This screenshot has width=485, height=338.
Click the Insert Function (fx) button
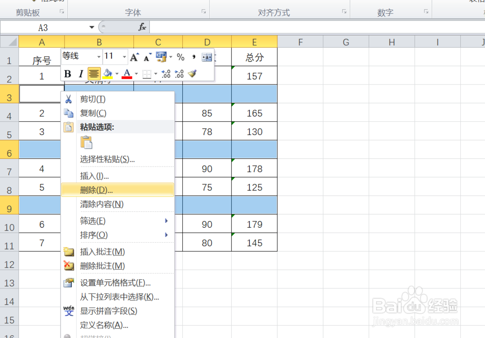click(143, 27)
